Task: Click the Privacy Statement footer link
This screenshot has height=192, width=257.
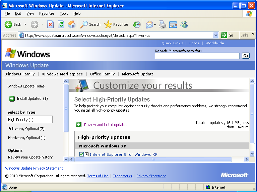Action: (x=151, y=176)
